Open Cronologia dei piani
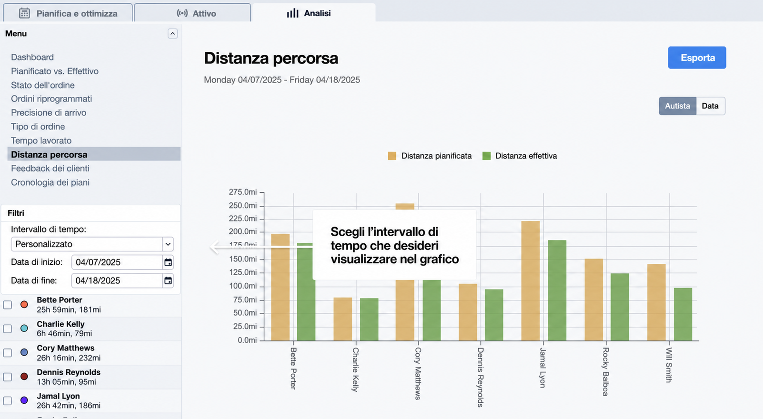This screenshot has width=763, height=419. pyautogui.click(x=50, y=182)
